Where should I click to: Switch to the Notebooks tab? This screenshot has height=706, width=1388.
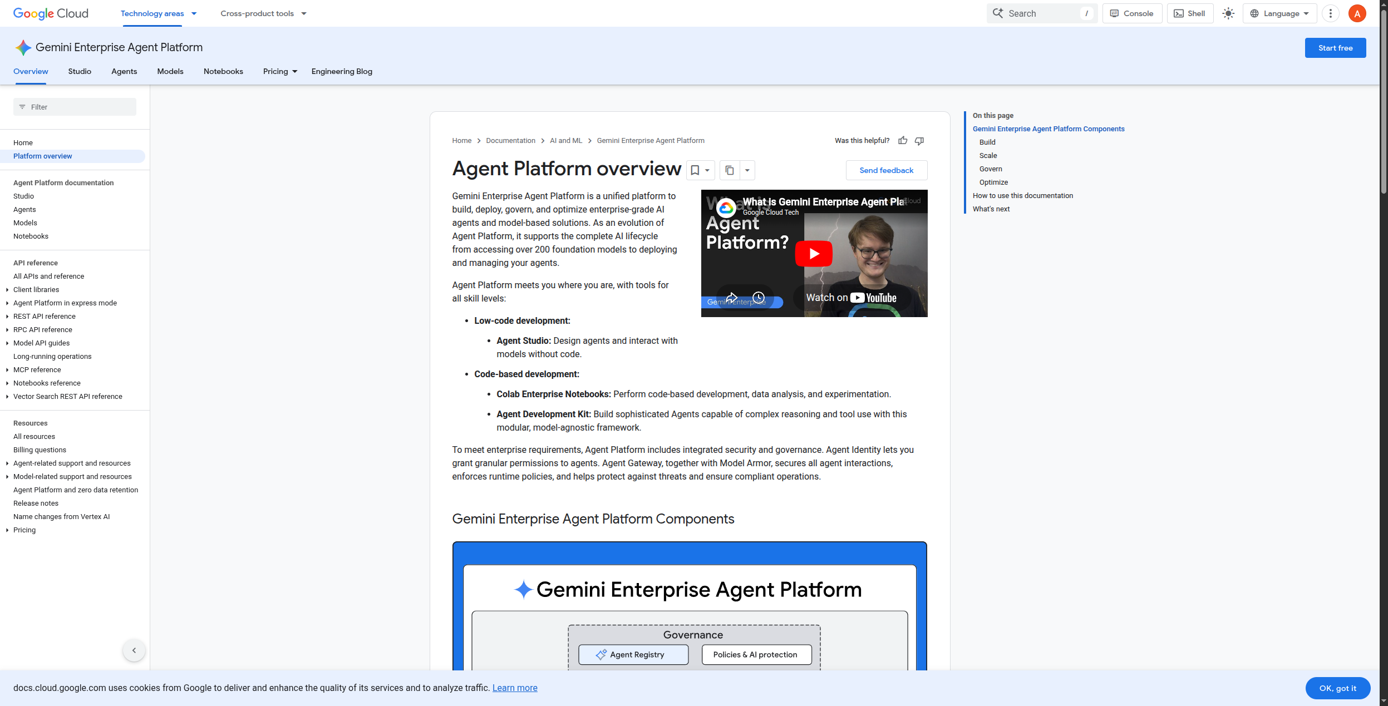coord(223,71)
